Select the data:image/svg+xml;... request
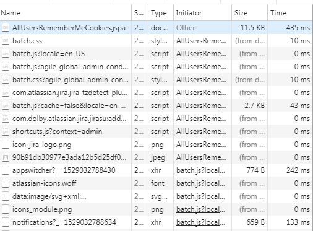This screenshot has width=313, height=231. pos(156,196)
